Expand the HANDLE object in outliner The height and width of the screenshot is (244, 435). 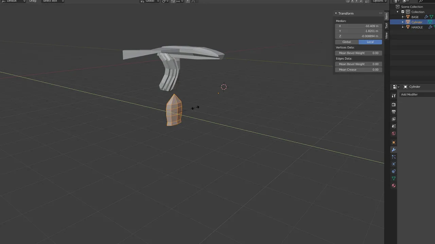click(x=403, y=27)
